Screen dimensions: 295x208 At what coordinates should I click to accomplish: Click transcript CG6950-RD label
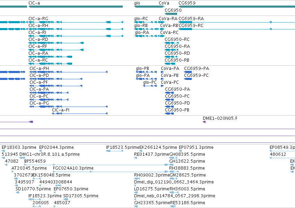[x=177, y=53]
